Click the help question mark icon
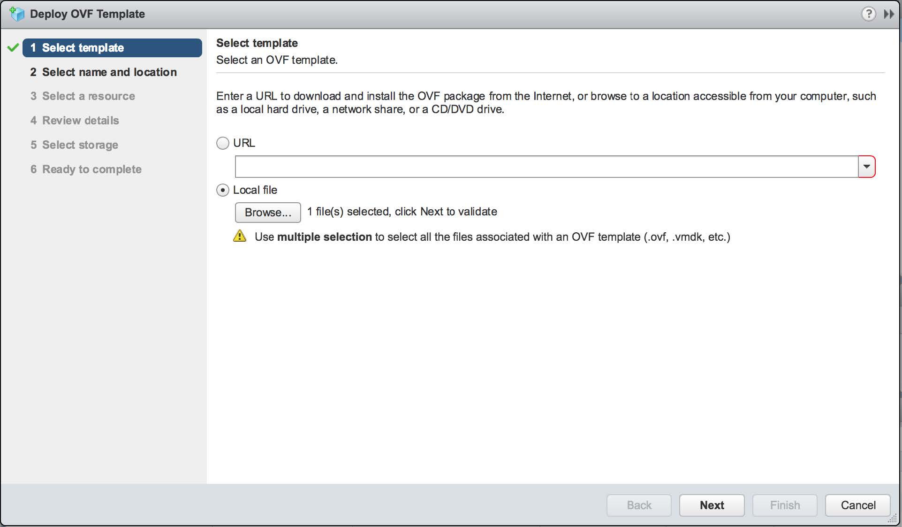The image size is (902, 527). tap(868, 14)
